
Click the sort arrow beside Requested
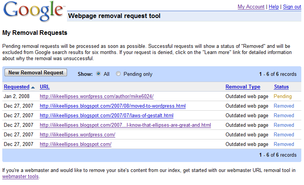(33, 88)
